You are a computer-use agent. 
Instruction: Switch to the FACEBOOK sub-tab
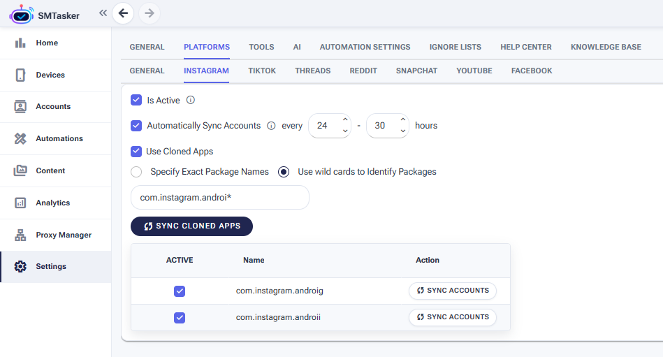532,71
